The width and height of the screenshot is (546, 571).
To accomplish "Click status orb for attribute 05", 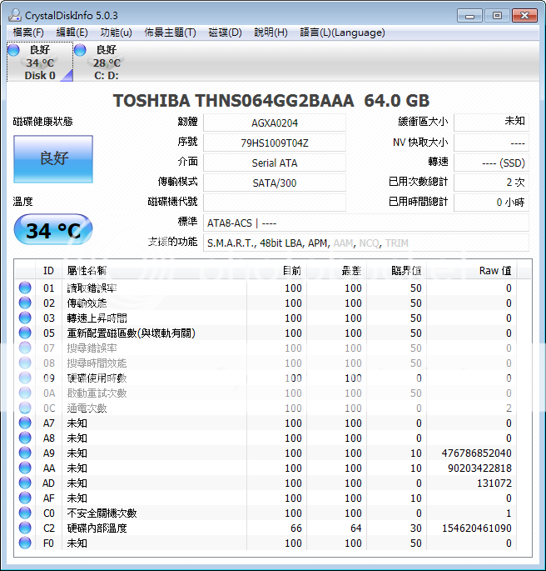I will pyautogui.click(x=25, y=333).
